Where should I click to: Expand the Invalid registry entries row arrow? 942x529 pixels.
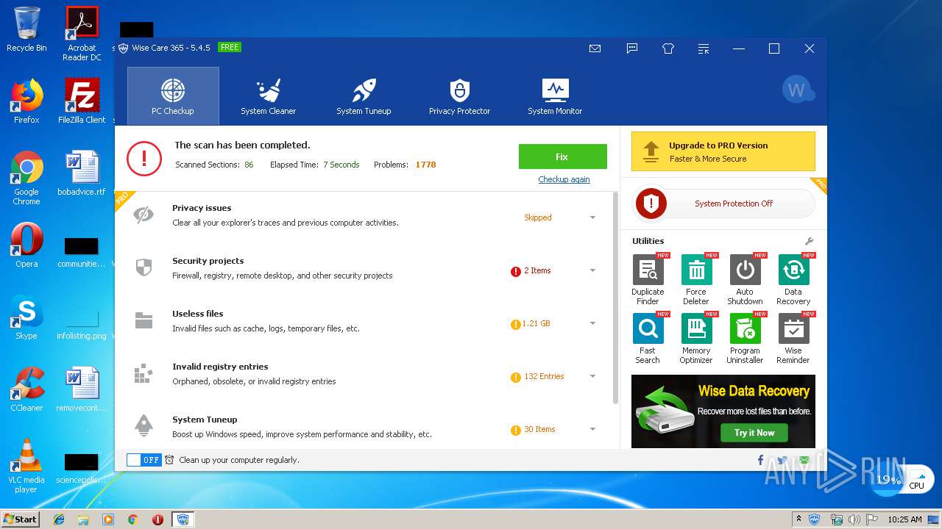point(592,376)
